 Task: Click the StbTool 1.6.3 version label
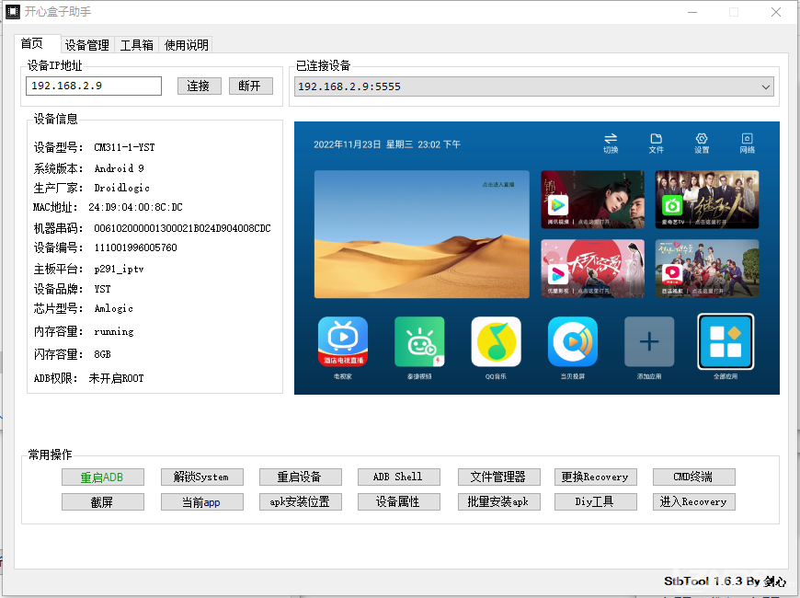(x=725, y=581)
